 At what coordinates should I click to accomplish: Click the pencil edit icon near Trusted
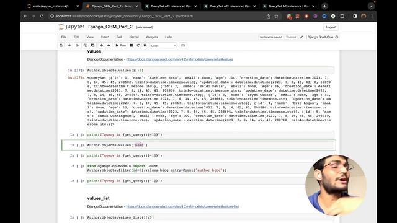[301, 37]
